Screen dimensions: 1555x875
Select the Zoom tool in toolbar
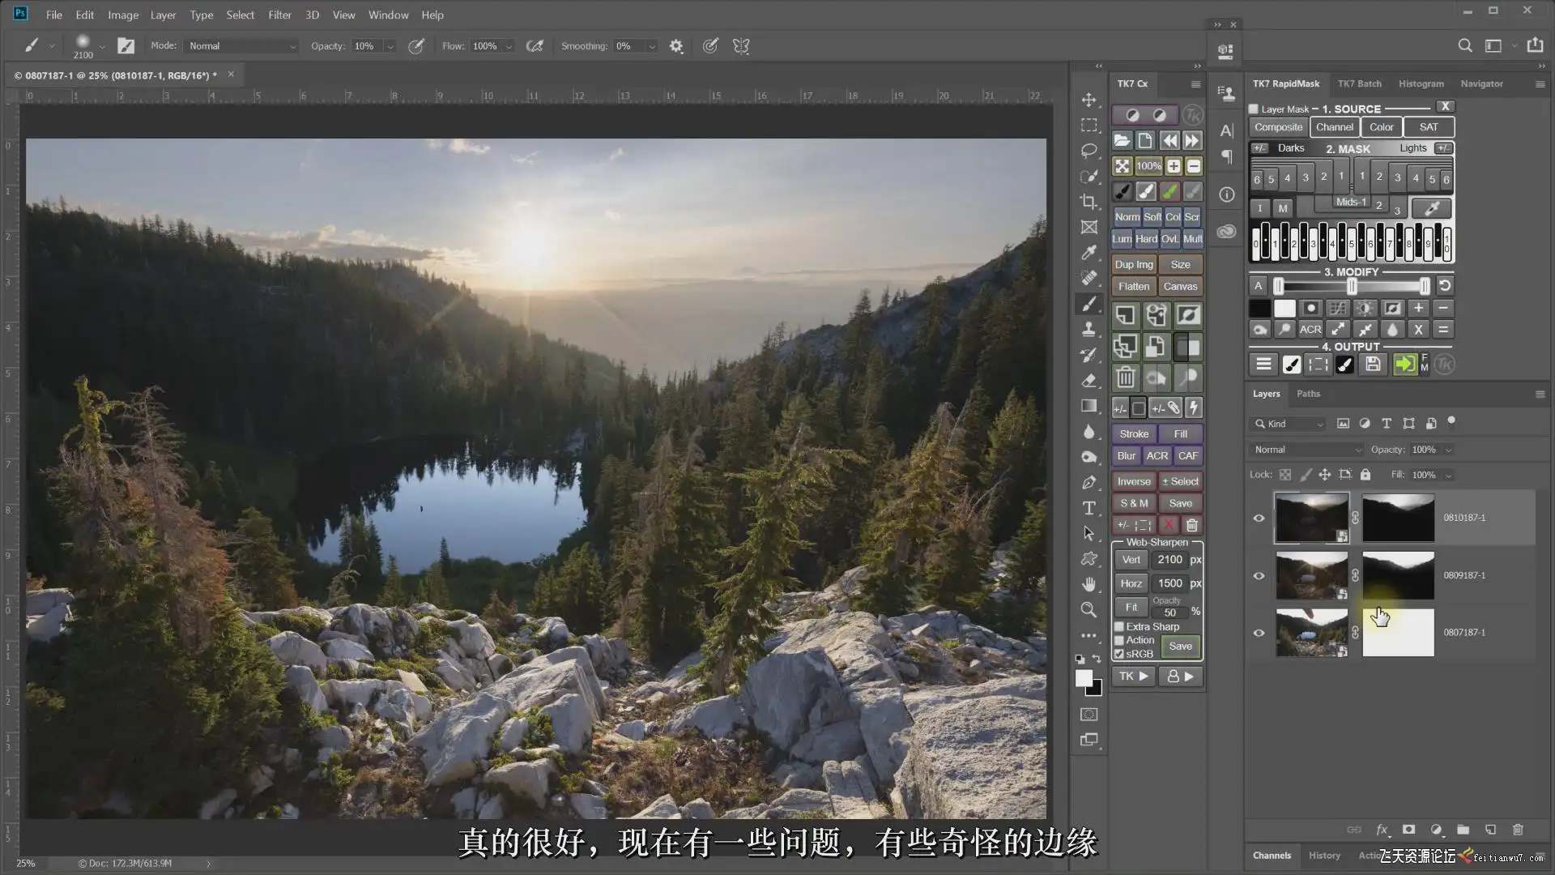(1089, 609)
